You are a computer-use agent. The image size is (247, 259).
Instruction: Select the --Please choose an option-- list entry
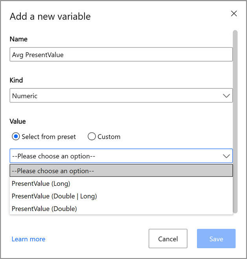(121, 171)
